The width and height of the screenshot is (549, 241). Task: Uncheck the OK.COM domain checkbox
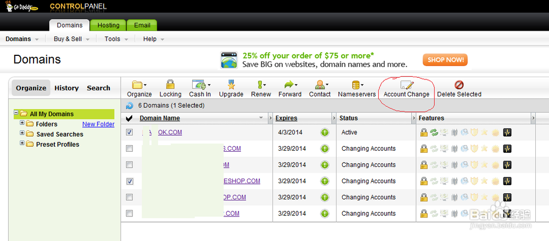point(130,133)
